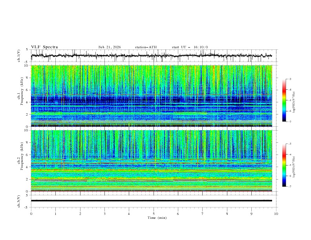This screenshot has height=240, width=311.
Task: Select the station=ATH header text
Action: [x=146, y=47]
